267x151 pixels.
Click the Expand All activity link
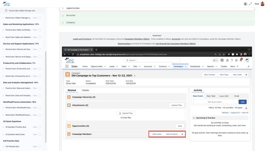[x=235, y=113]
